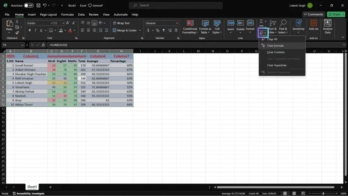Choose Clear Formats from menu
The width and height of the screenshot is (348, 196).
click(x=282, y=46)
